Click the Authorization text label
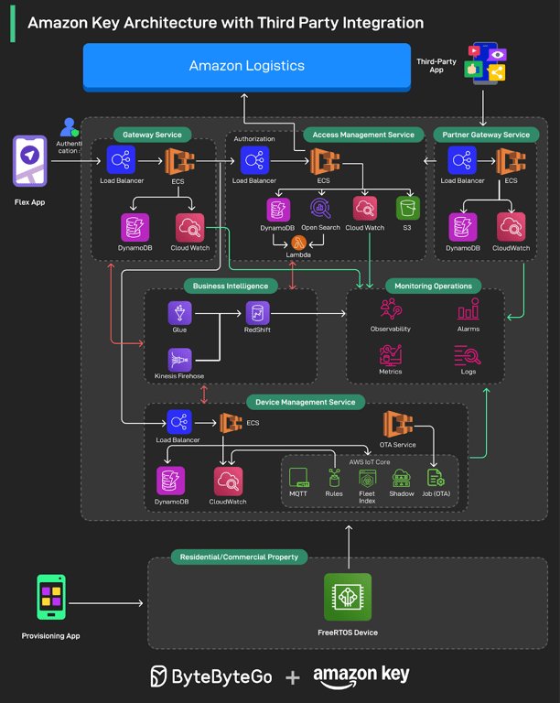The width and height of the screenshot is (560, 703). point(254,139)
